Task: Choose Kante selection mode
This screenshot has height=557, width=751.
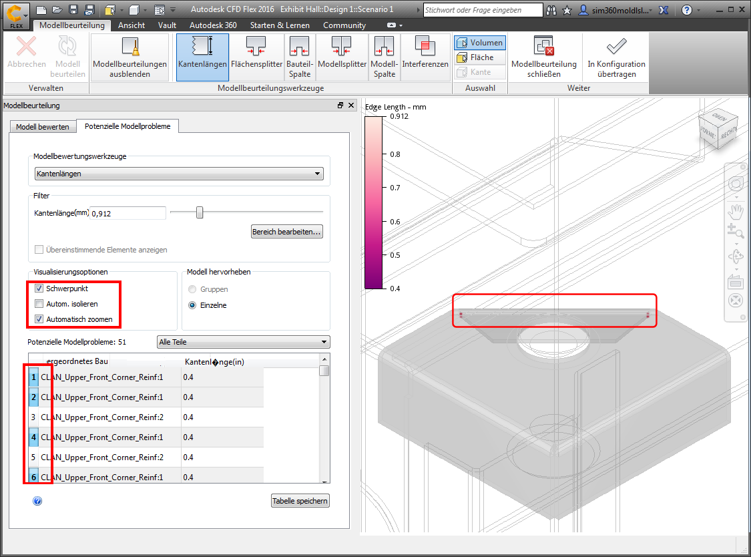Action: click(x=480, y=72)
